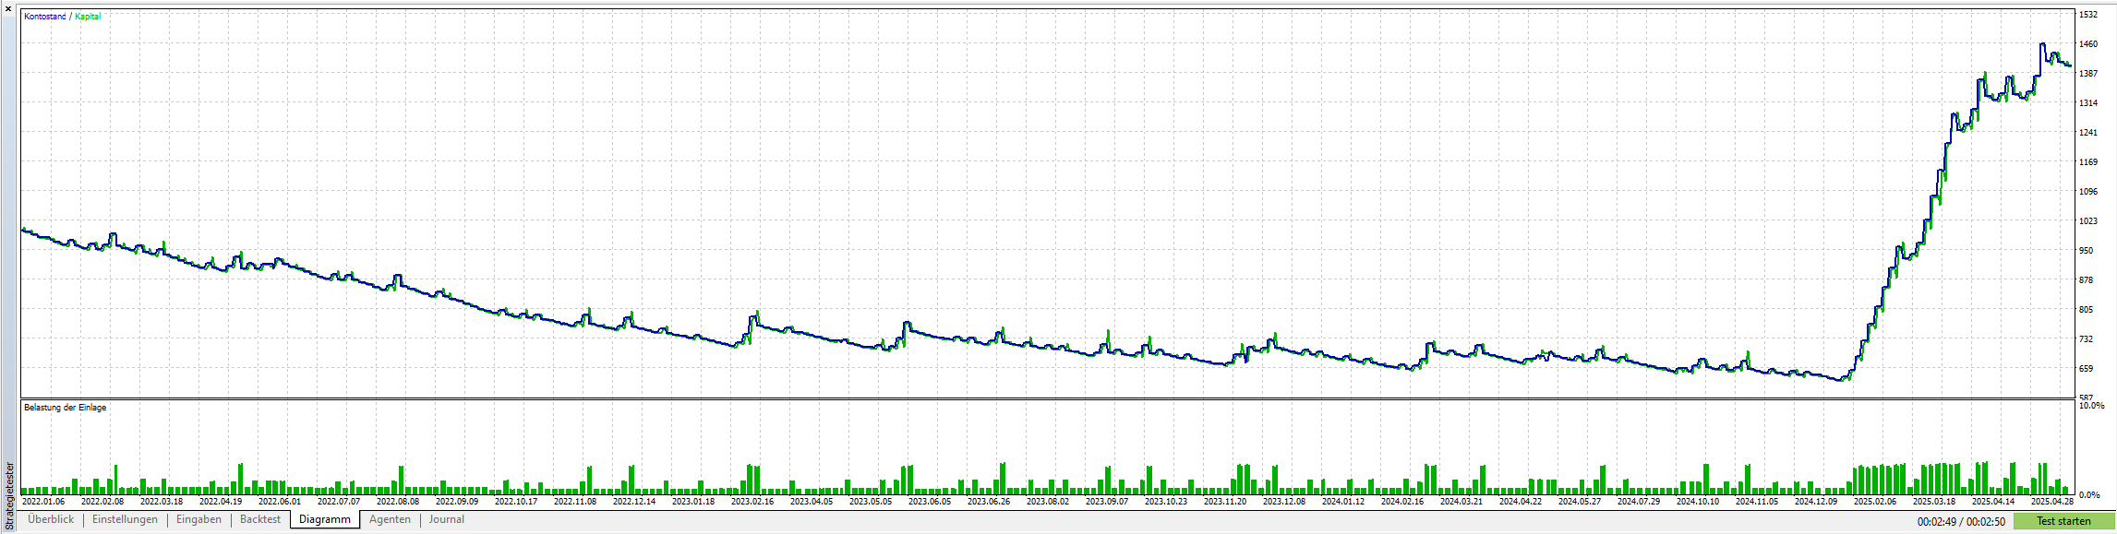Click the 2022.01.06 date label
Viewport: 2117px width, 534px height.
pos(43,502)
